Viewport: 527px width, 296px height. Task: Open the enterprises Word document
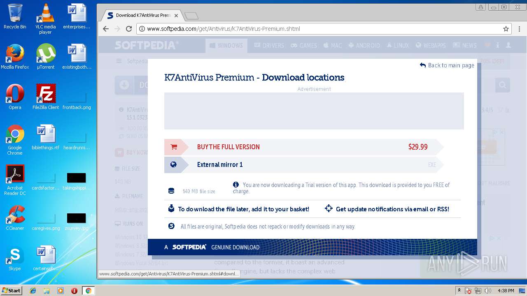point(77,16)
